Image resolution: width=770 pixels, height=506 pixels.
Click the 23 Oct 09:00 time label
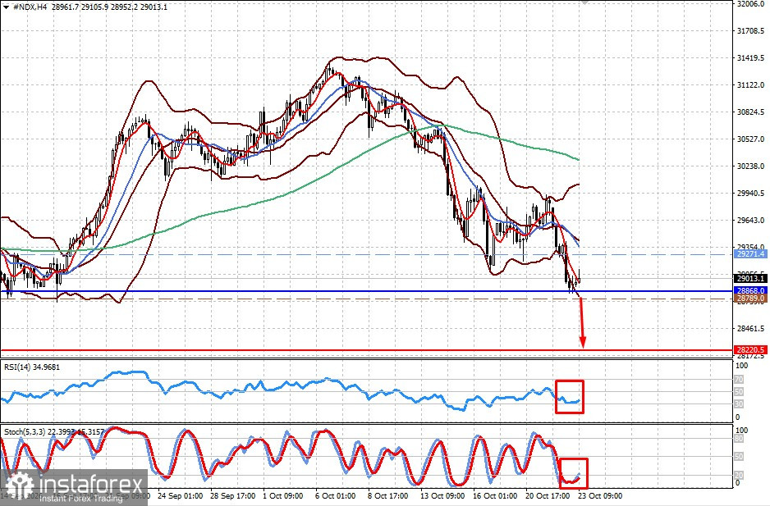pos(600,496)
